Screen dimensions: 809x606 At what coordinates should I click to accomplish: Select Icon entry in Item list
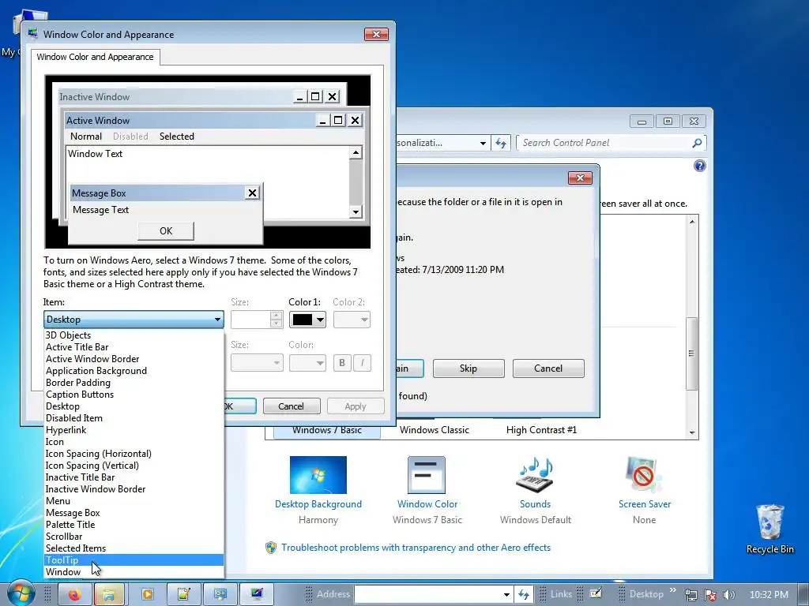134,442
